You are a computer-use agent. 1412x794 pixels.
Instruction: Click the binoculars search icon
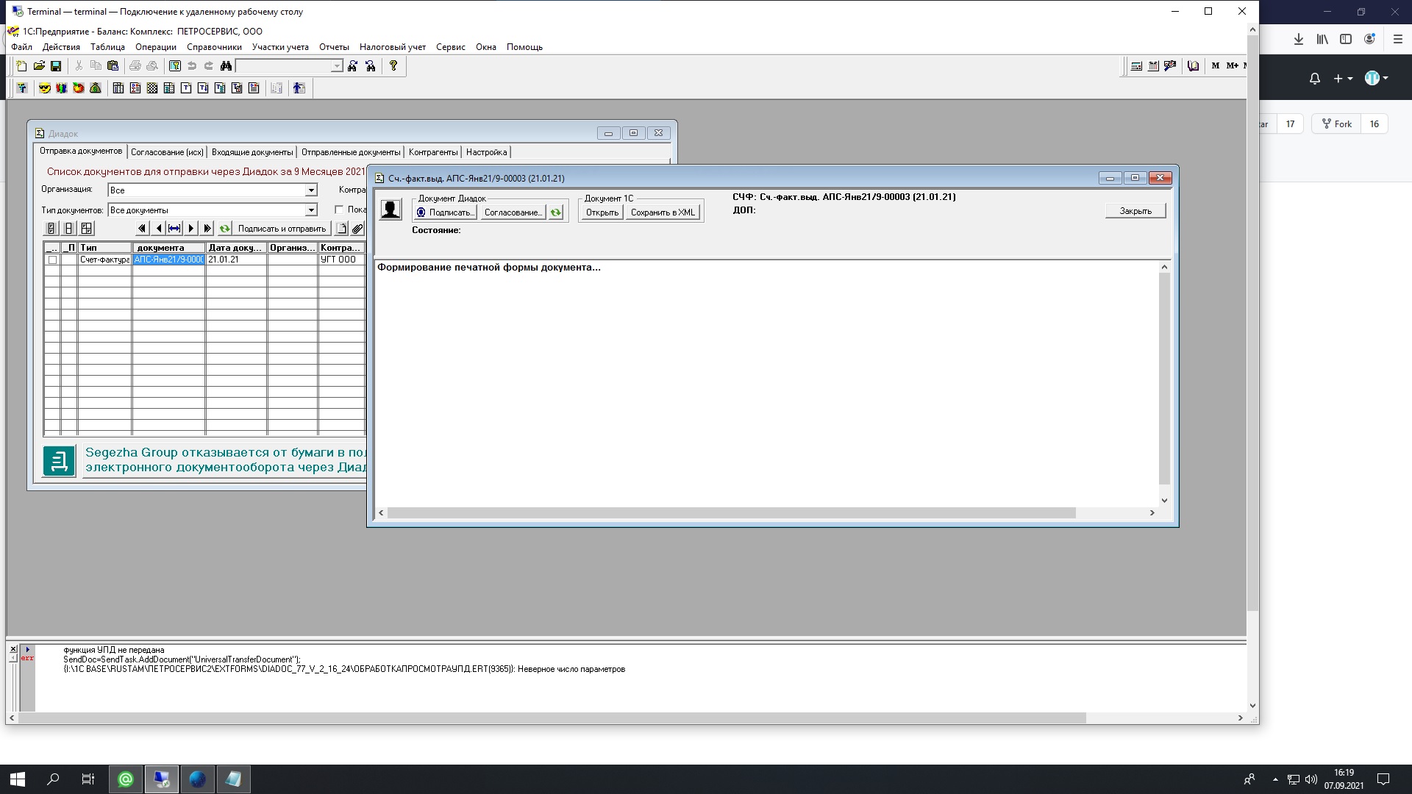[x=226, y=66]
